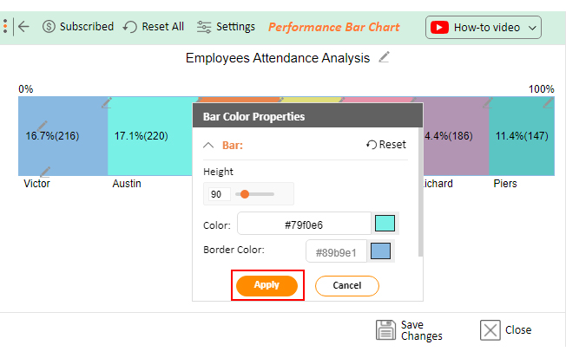Open Settings sliders icon
Viewport: 566px width, 358px height.
[204, 27]
